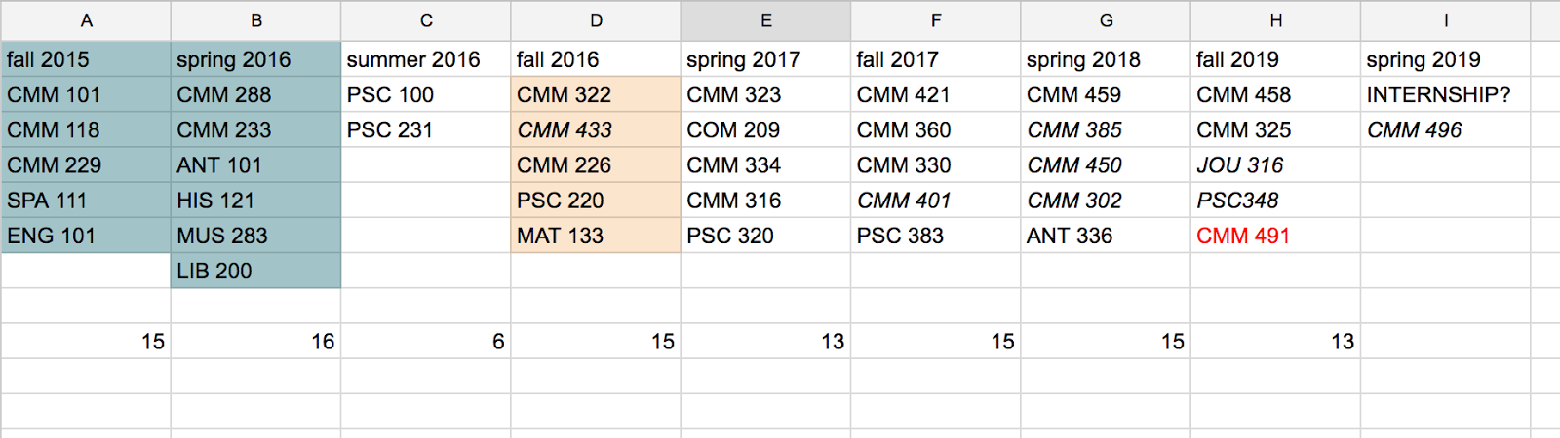
Task: Click the JOU 316 cell
Action: pos(1275,165)
